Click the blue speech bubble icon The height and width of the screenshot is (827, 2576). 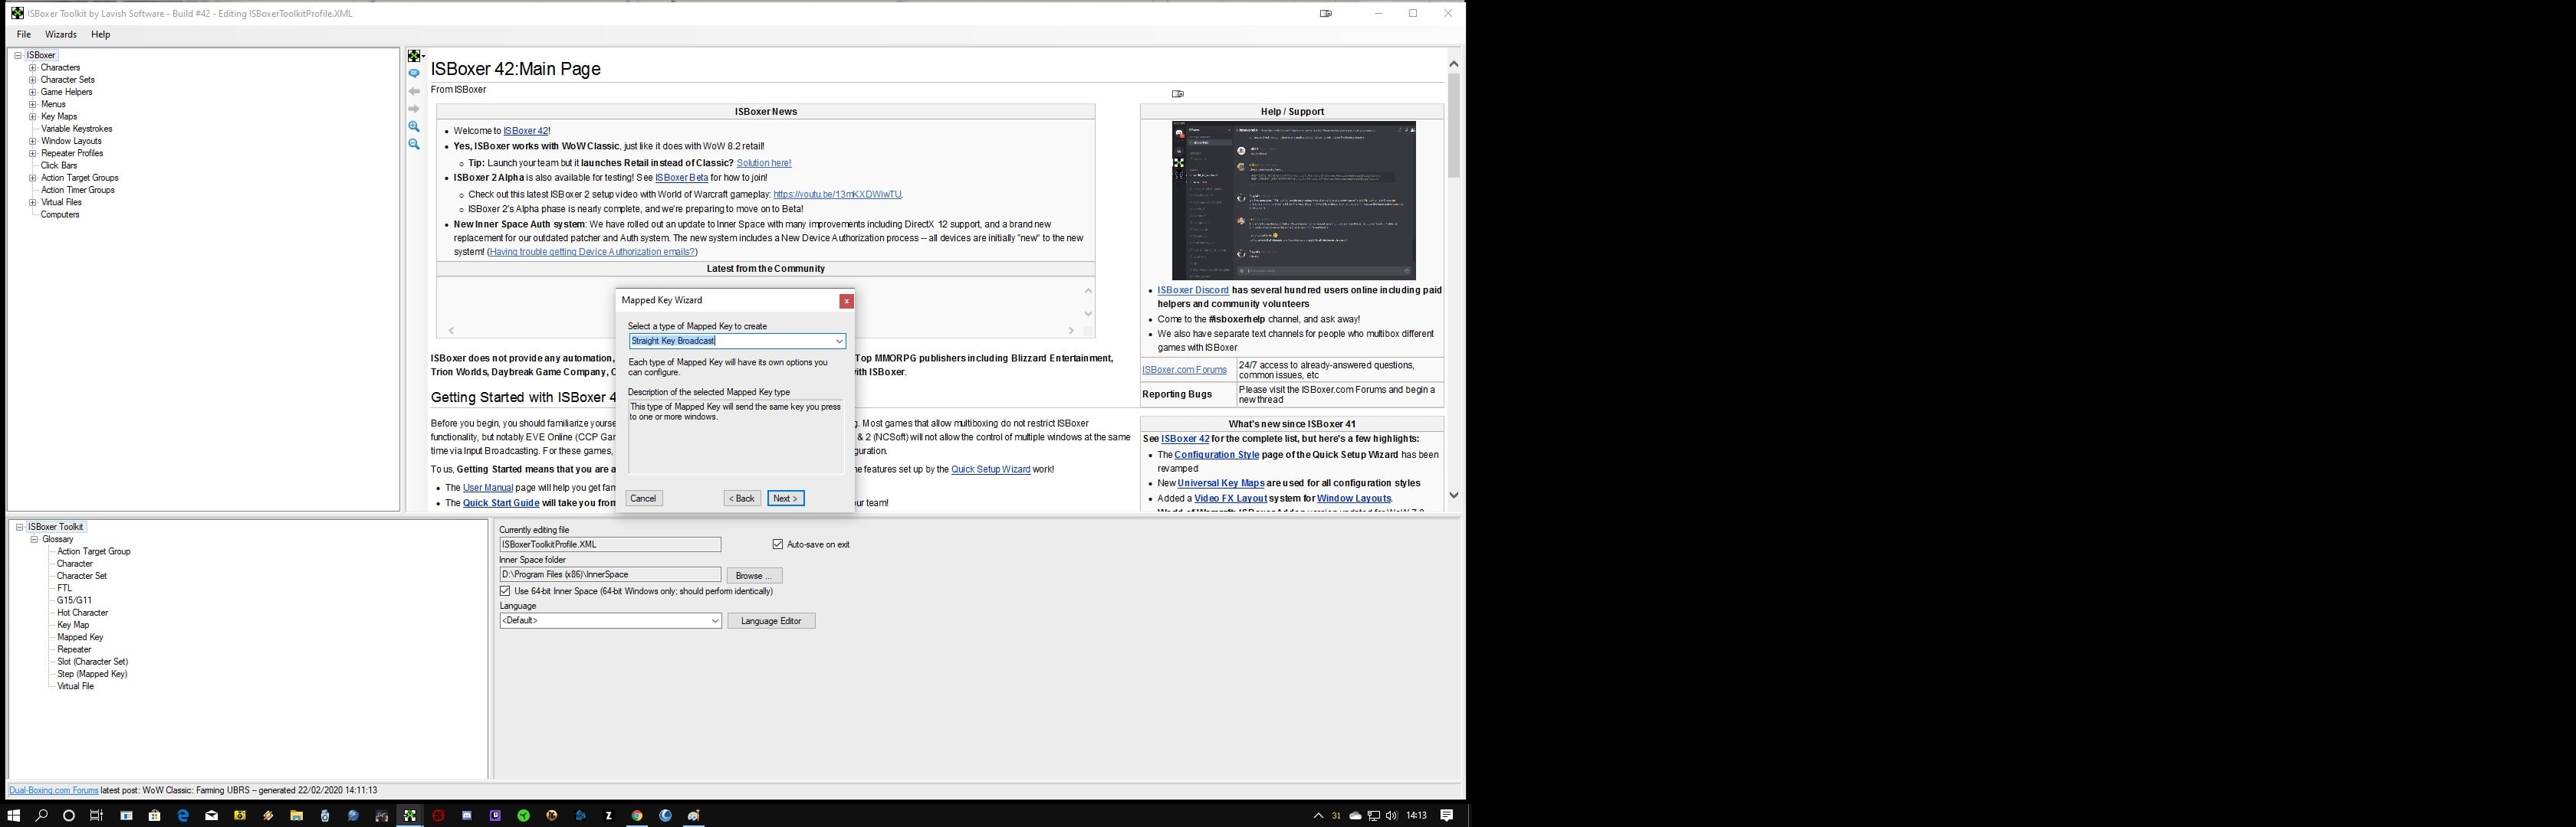pyautogui.click(x=414, y=74)
